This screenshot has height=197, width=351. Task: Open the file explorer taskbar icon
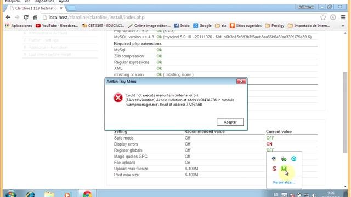click(x=49, y=194)
